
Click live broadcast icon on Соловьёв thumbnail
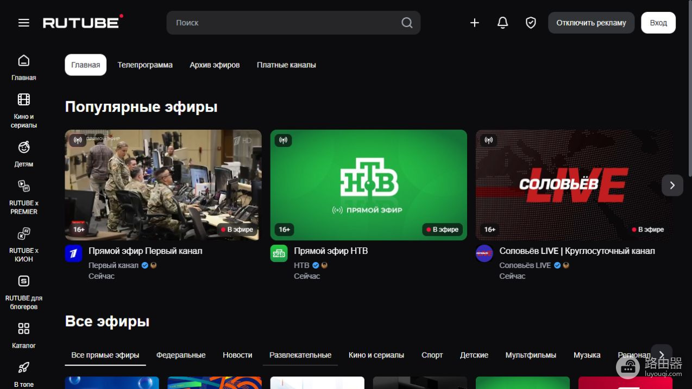click(489, 141)
